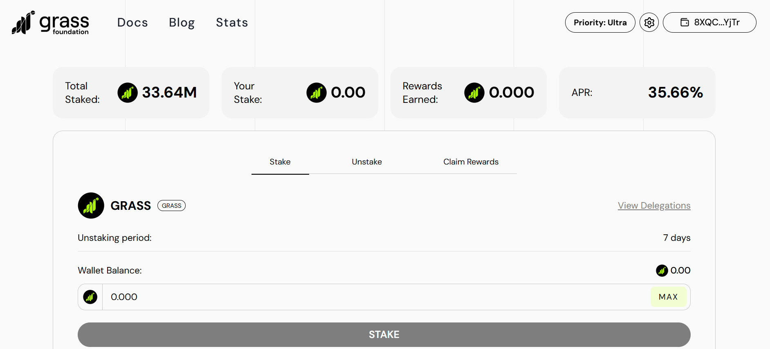Click the token icon inside the amount input

pos(90,297)
